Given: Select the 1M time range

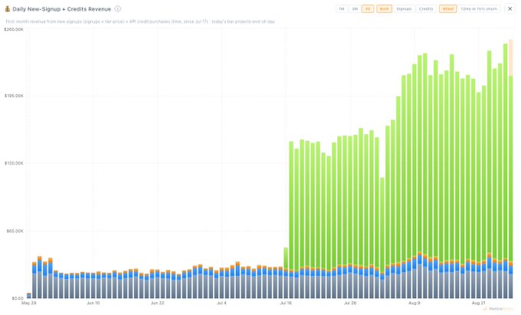Looking at the screenshot, I should (342, 9).
